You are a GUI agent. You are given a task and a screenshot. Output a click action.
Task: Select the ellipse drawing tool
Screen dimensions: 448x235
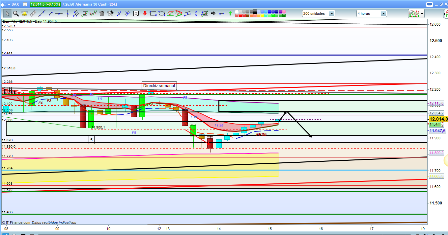tap(161, 13)
